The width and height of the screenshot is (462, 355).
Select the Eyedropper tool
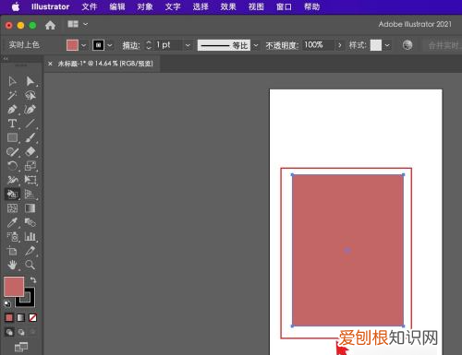(12, 222)
